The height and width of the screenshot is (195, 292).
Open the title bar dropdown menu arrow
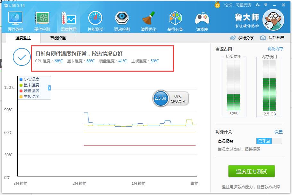coord(266,5)
